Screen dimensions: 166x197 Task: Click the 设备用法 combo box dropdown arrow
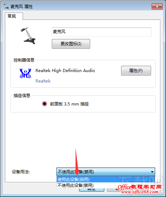pyautogui.click(x=152, y=172)
